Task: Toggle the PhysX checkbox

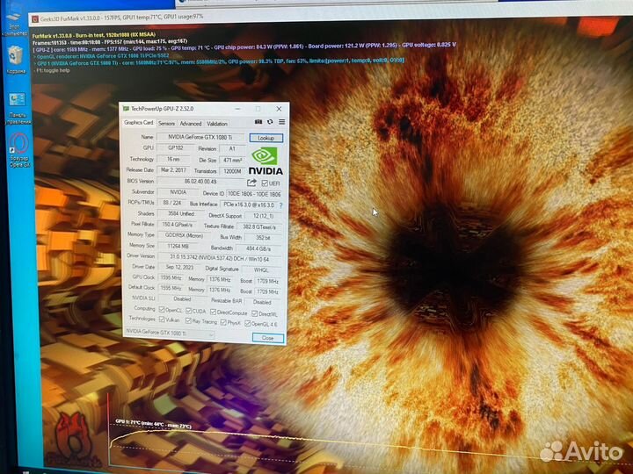Action: pos(223,322)
